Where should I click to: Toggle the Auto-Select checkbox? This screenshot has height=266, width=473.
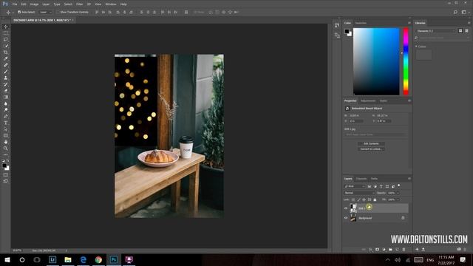click(19, 12)
